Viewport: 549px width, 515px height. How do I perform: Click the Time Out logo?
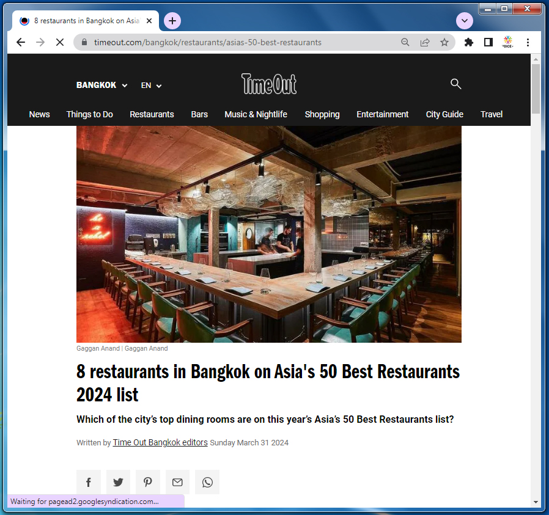(269, 84)
